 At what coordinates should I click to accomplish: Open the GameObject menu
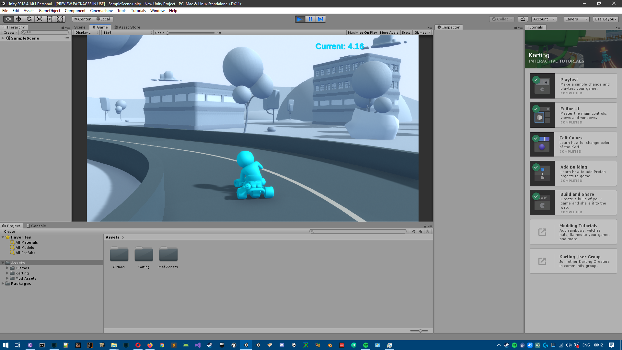pyautogui.click(x=50, y=11)
